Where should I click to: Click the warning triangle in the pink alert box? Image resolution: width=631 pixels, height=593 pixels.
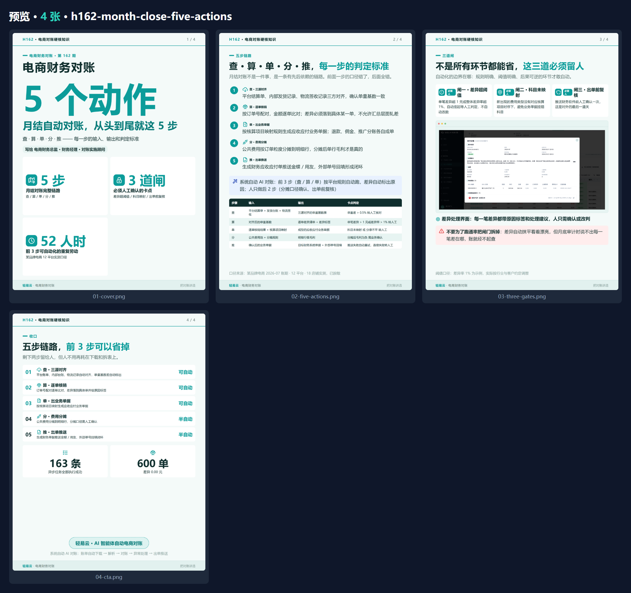[441, 232]
